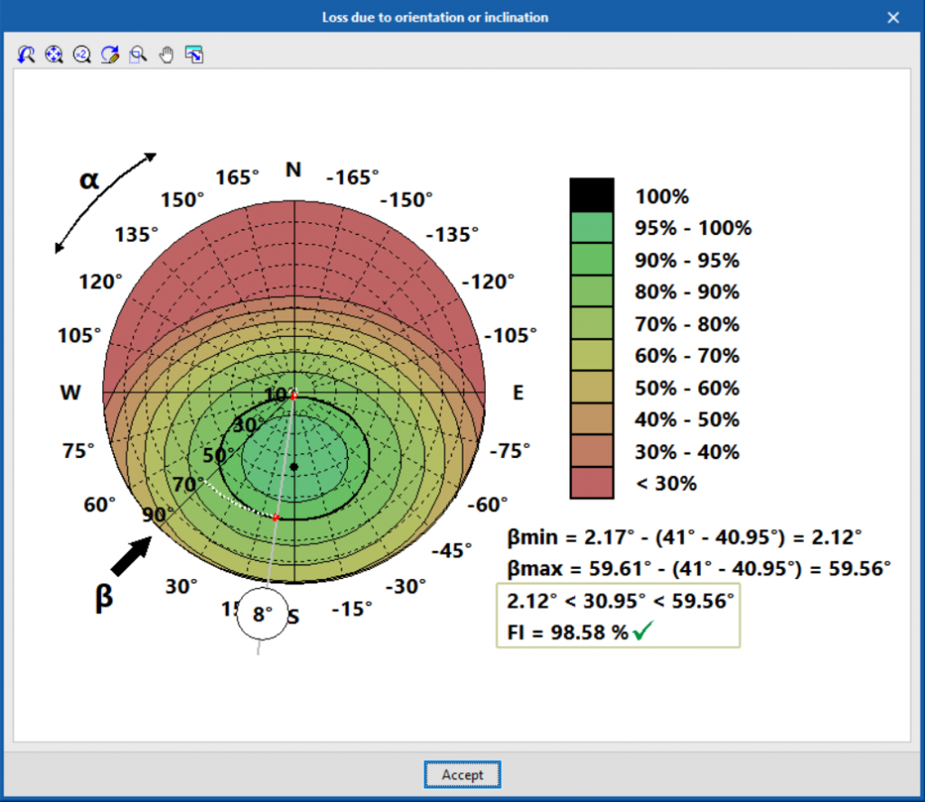Click the βmax formula text
The width and height of the screenshot is (925, 802).
coord(699,568)
